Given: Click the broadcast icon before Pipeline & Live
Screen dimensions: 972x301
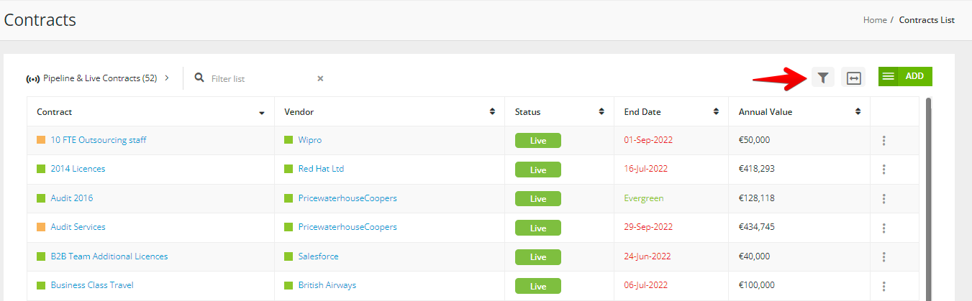Looking at the screenshot, I should click(33, 78).
